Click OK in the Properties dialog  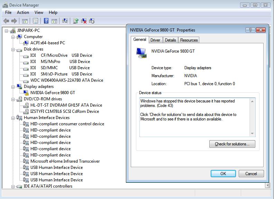tap(223, 174)
